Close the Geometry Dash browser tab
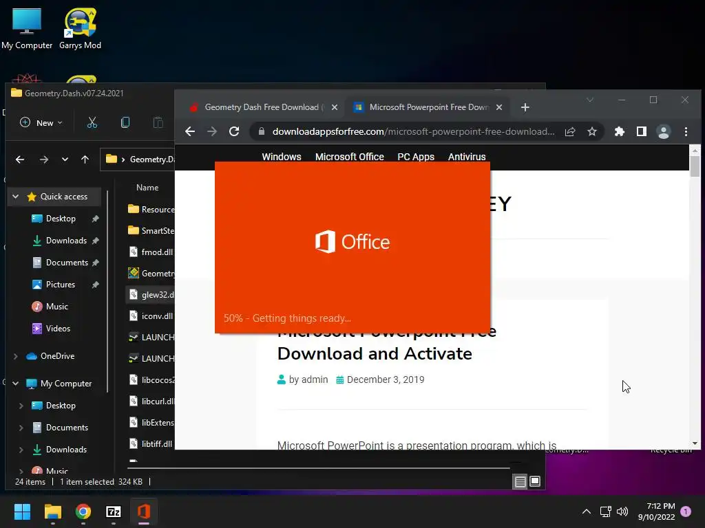705x528 pixels. (x=335, y=107)
